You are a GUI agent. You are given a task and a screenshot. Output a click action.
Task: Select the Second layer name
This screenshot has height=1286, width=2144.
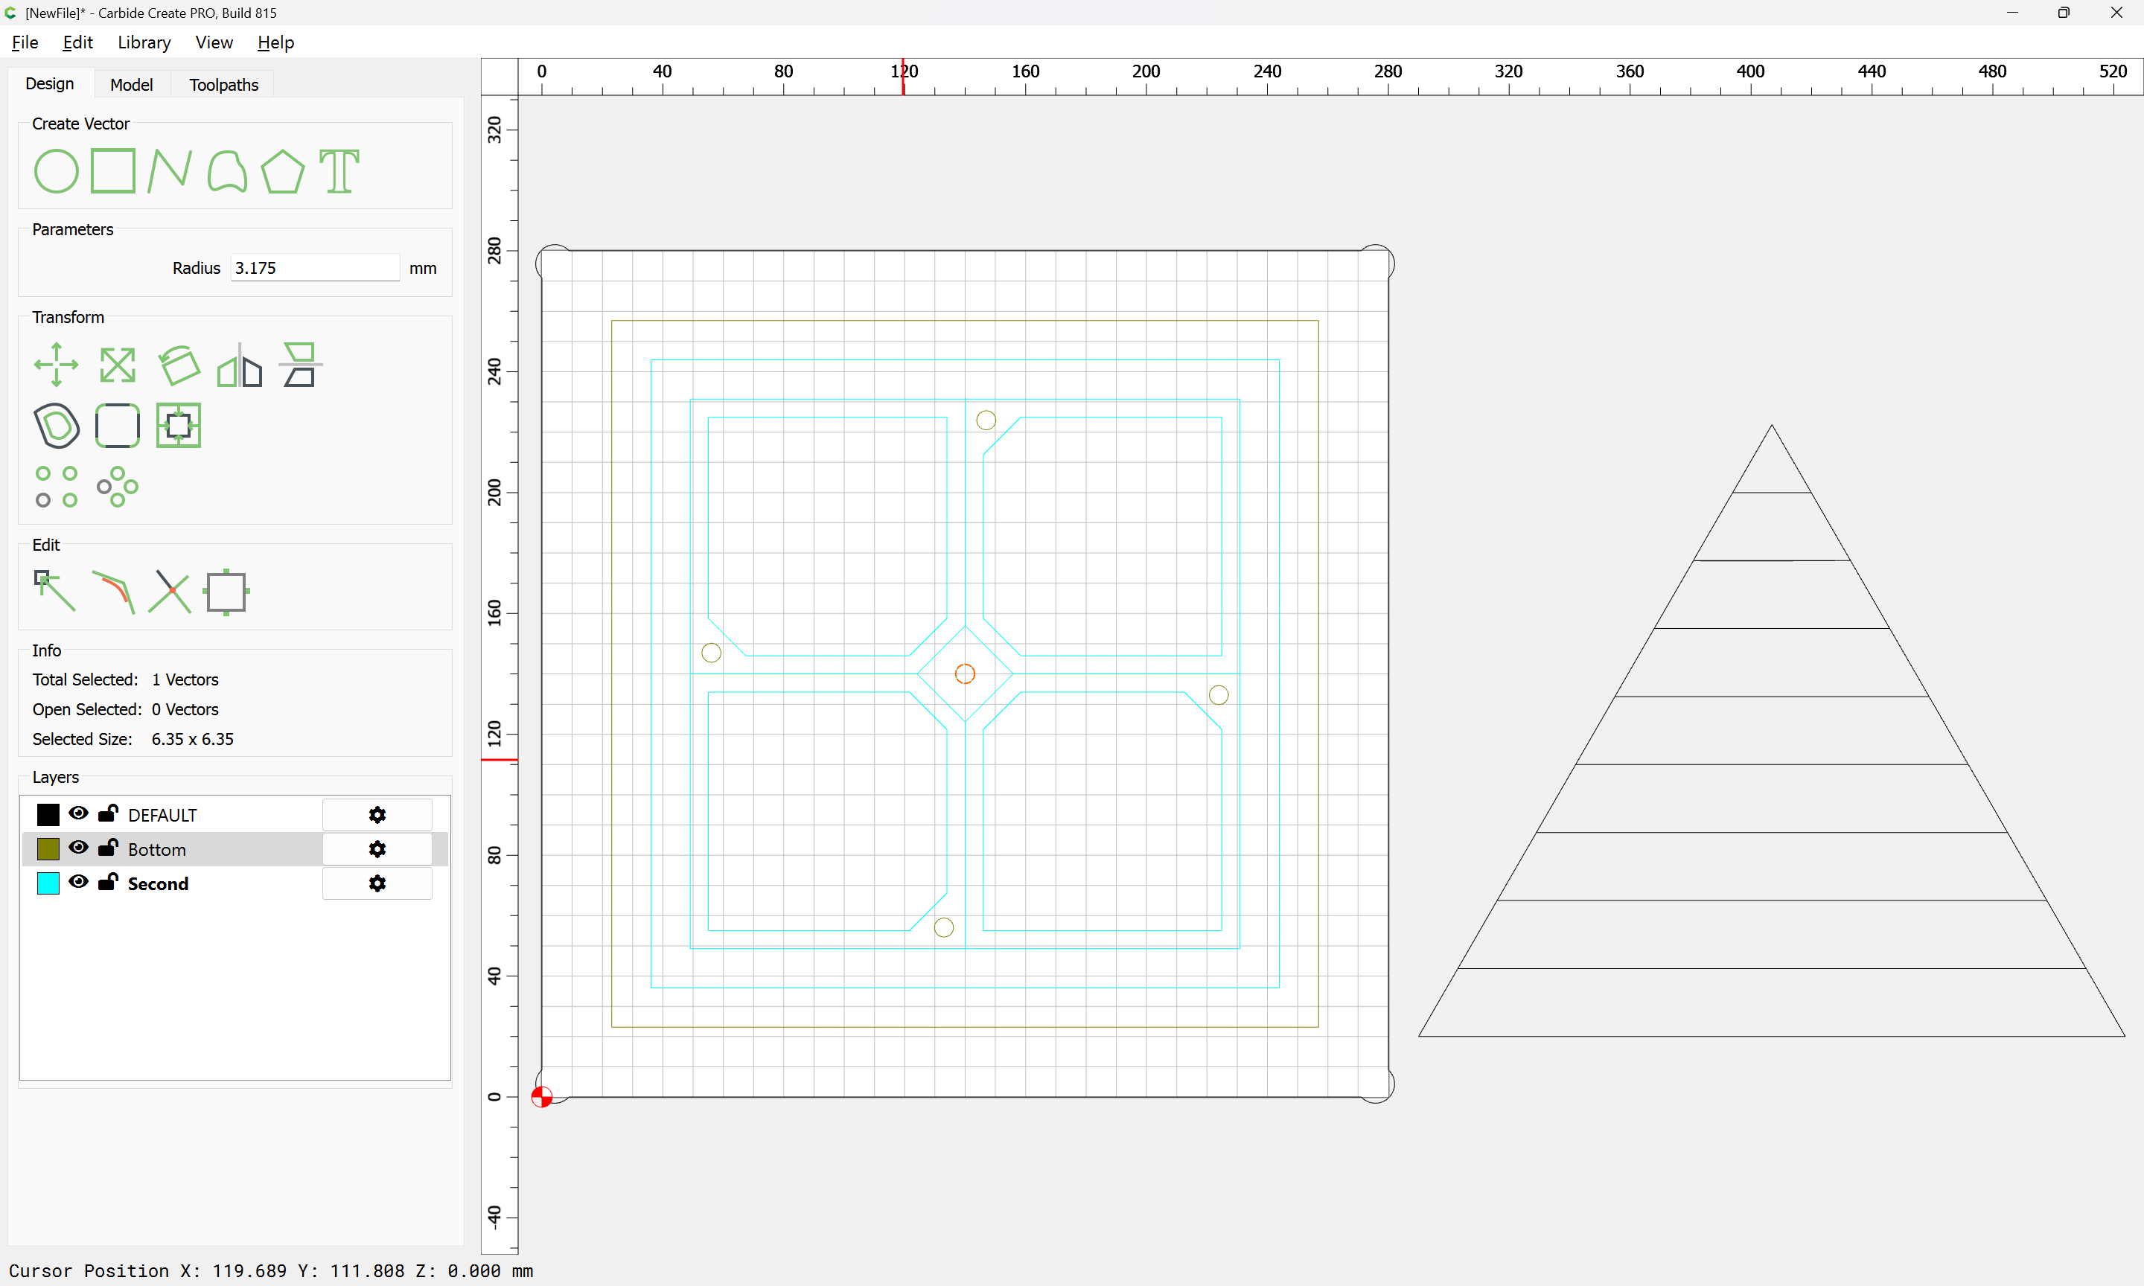(x=158, y=884)
